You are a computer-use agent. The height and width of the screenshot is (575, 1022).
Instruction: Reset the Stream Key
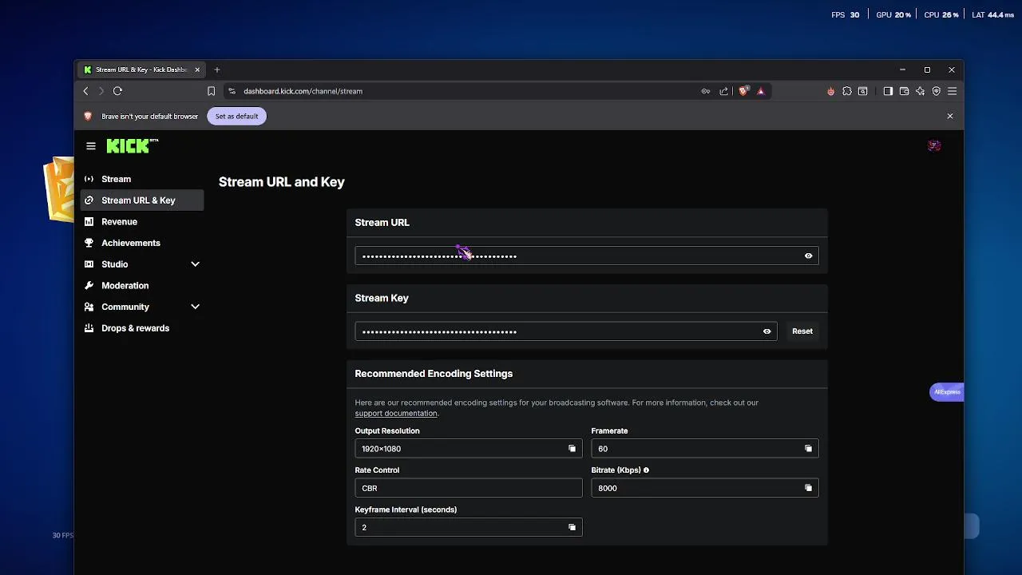[x=802, y=331]
